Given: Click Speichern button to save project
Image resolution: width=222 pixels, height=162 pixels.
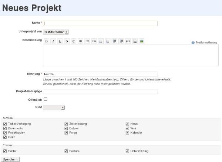Looking at the screenshot, I should point(10,159).
